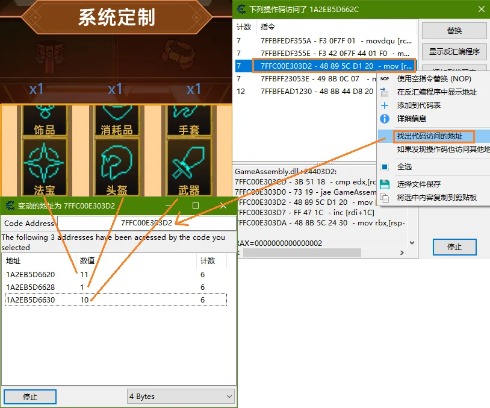The height and width of the screenshot is (408, 490).
Task: Click the 显示反汇编程序 button
Action: click(454, 52)
